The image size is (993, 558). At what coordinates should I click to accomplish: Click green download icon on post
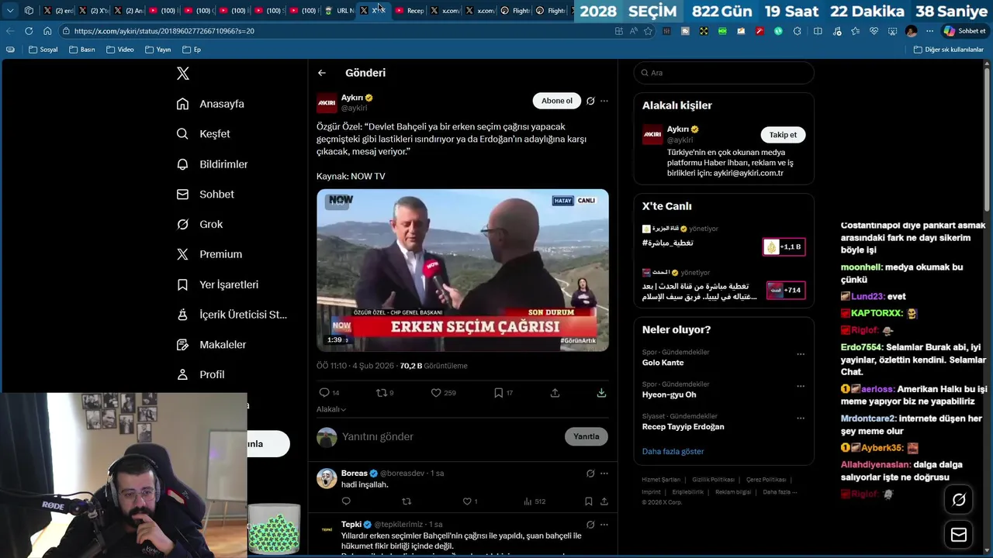click(601, 393)
